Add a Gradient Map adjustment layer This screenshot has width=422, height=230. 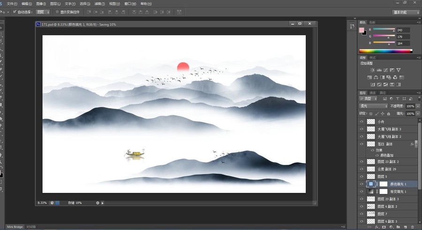398,84
